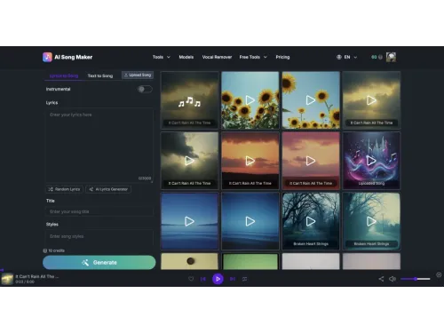This screenshot has height=333, width=444.
Task: Play the orange sunset song
Action: [250, 161]
